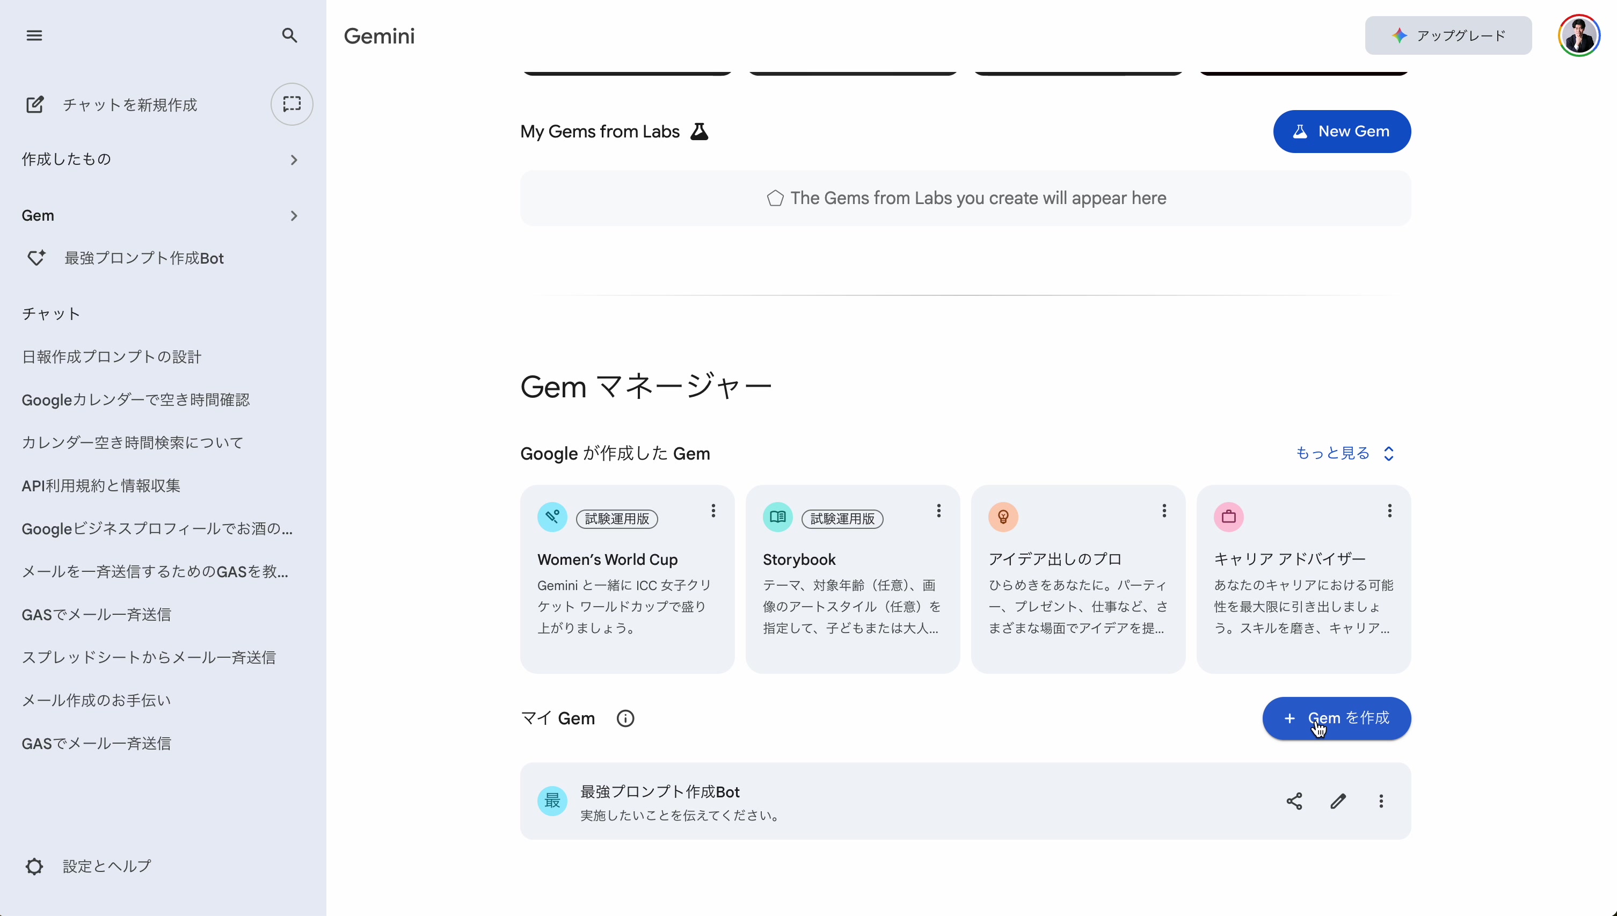Create a new Gem with Gem を作成
Image resolution: width=1617 pixels, height=916 pixels.
point(1336,718)
